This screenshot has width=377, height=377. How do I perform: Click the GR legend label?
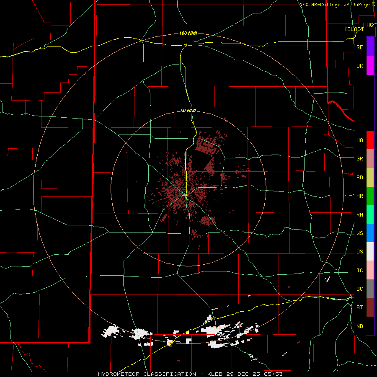click(x=359, y=158)
